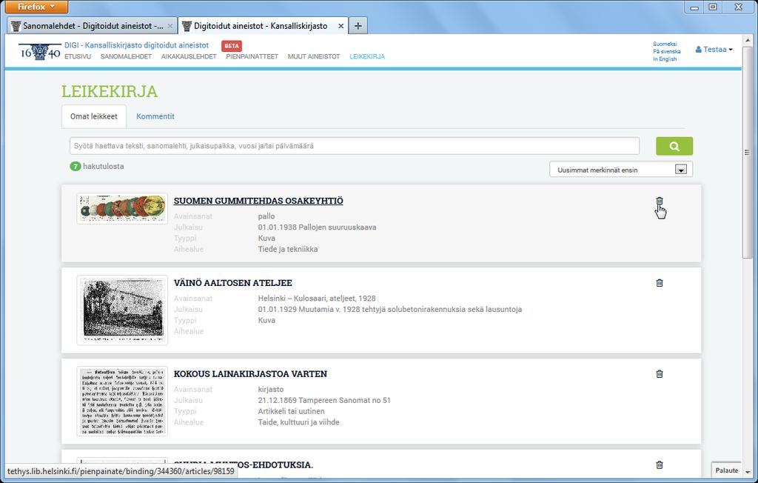Open the Testaa user menu

coord(714,50)
